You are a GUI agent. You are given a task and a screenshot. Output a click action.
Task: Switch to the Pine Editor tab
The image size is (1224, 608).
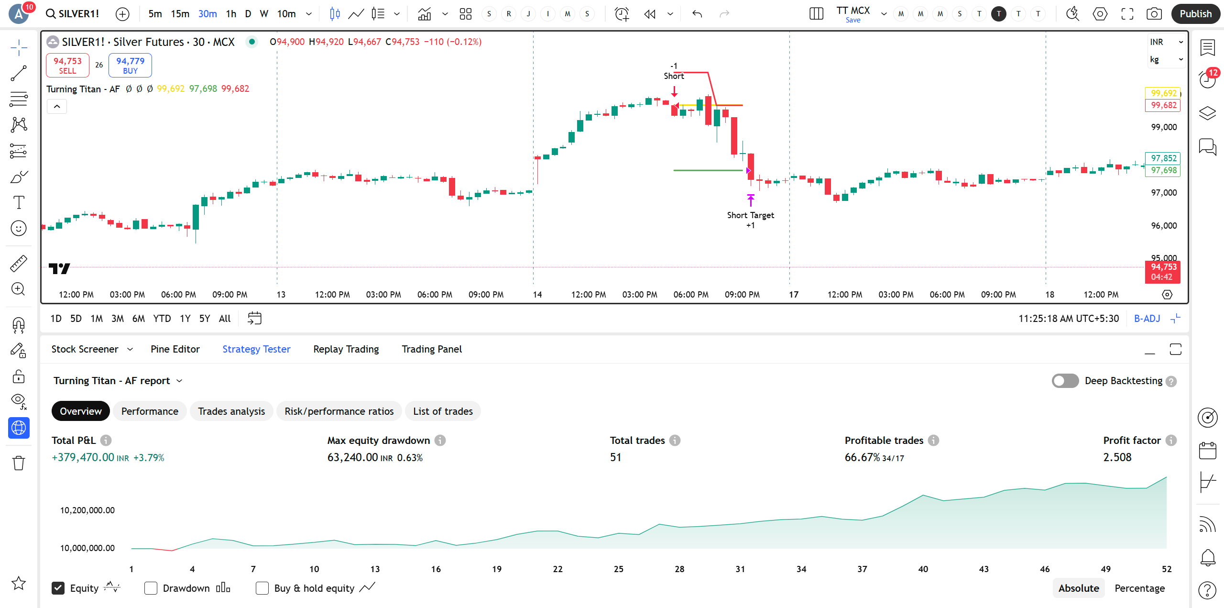(x=175, y=349)
